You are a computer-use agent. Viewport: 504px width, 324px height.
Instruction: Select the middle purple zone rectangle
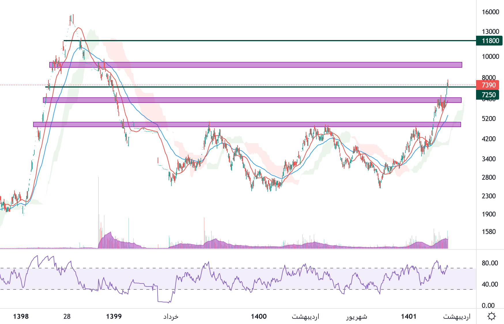[x=259, y=100]
